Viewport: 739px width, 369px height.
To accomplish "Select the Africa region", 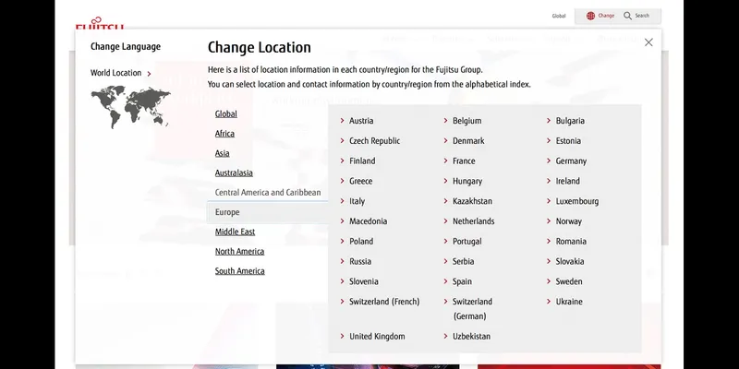I will coord(224,134).
